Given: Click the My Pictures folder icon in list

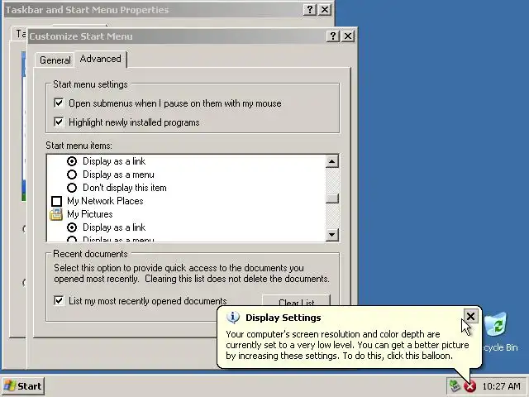Looking at the screenshot, I should click(x=56, y=214).
